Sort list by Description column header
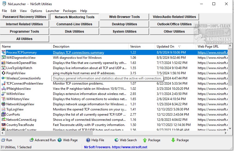The width and height of the screenshot is (234, 151). click(x=90, y=47)
